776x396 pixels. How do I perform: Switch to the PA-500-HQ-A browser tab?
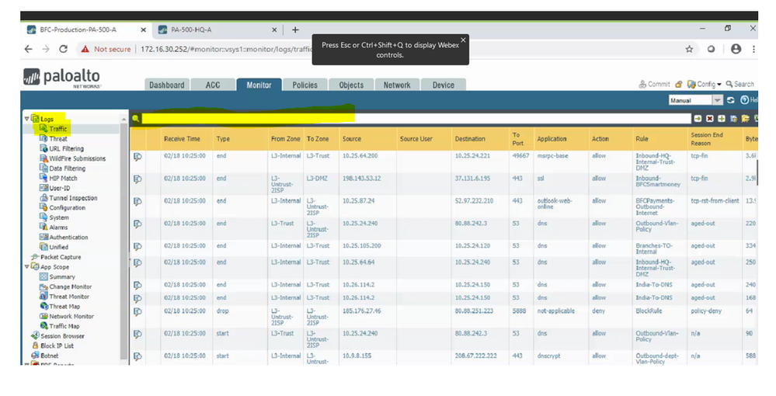coord(217,30)
